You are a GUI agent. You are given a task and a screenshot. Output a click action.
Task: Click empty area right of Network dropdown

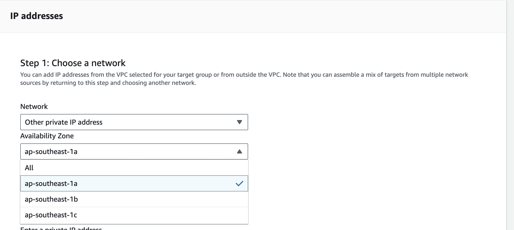(x=354, y=122)
